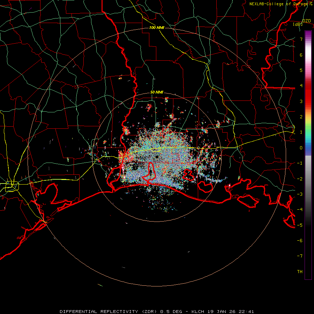Viewport: 314px width, 314px height.
Task: Click the DZD legend title
Action: [306, 21]
